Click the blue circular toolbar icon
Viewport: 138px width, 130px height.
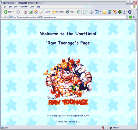(130, 12)
